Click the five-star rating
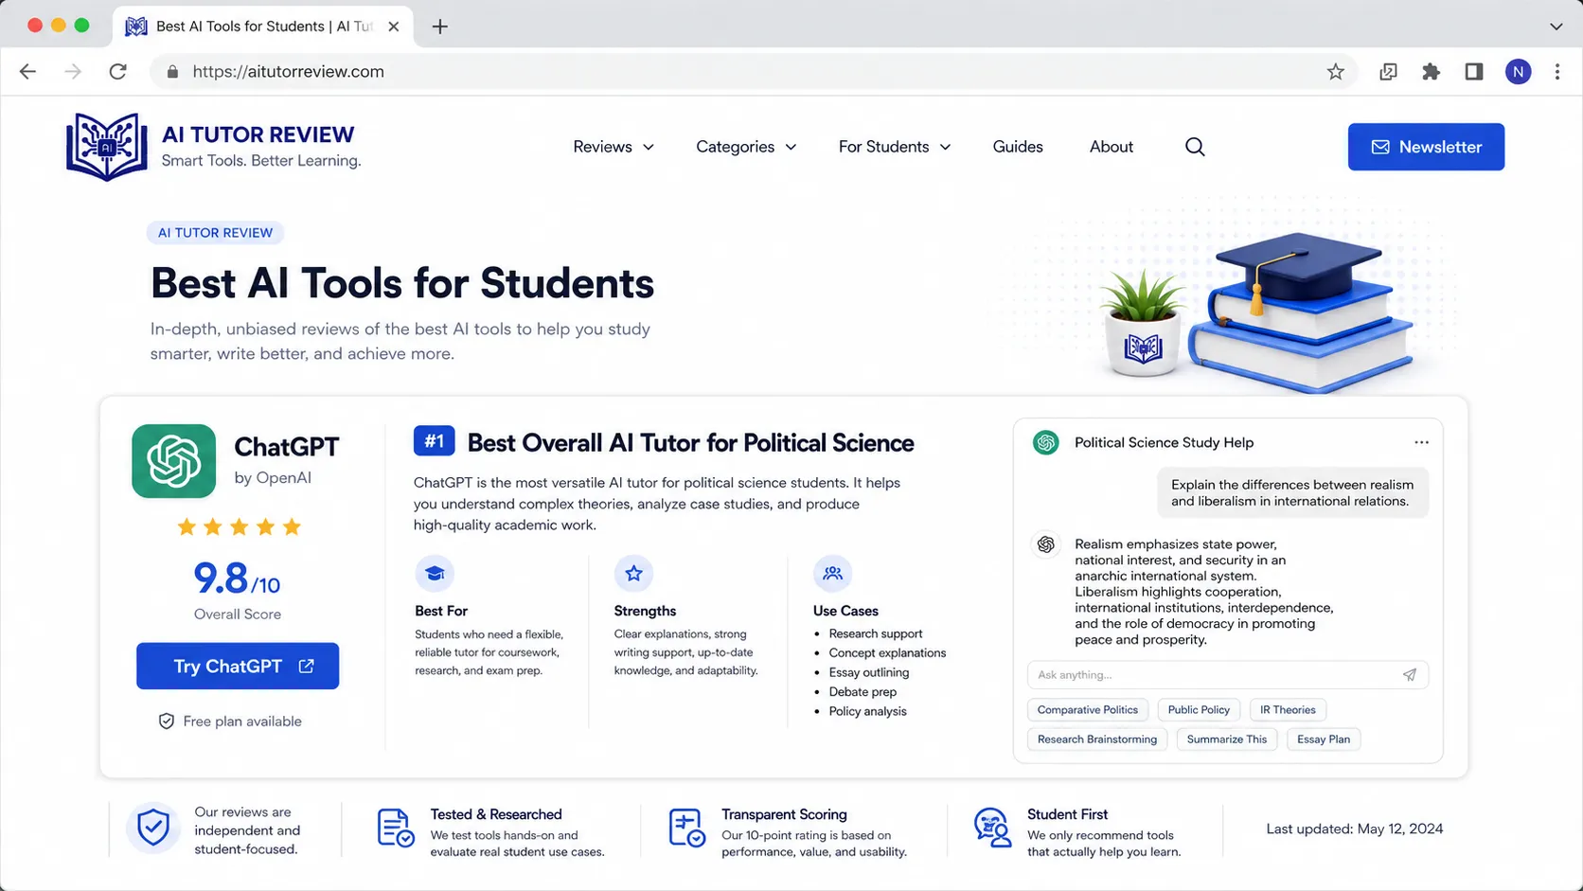 tap(239, 526)
